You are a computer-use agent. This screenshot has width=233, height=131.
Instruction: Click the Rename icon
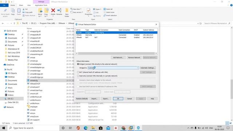click(59, 11)
